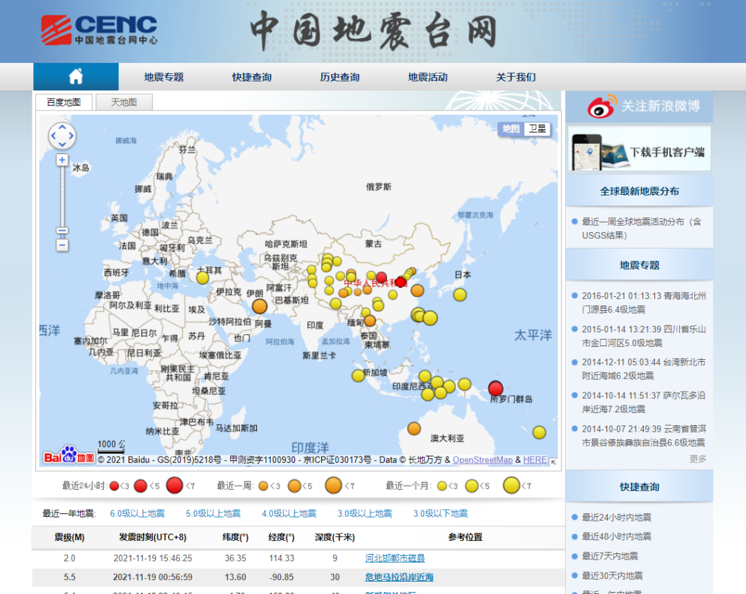746x594 pixels.
Task: Open the 河北邯郸市磁县 location link
Action: click(x=395, y=558)
